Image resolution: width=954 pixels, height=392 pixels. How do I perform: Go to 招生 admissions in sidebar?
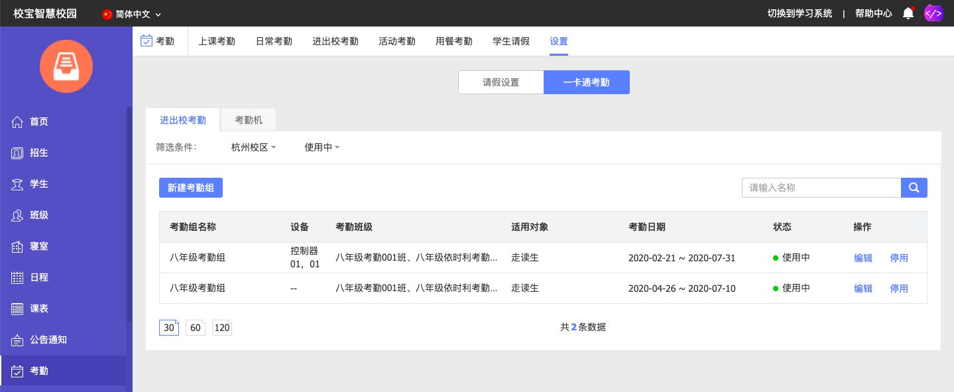click(x=38, y=153)
